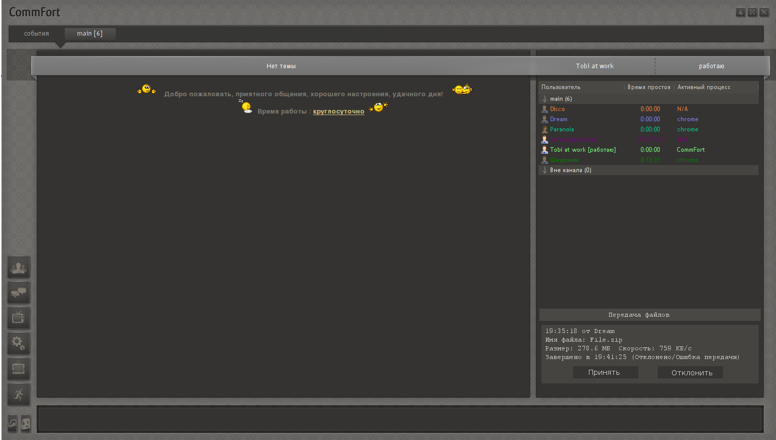Click the insert image icon near input

[x=12, y=423]
